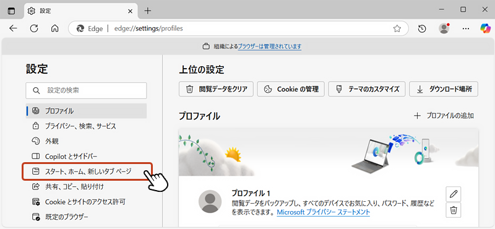Open a new tab with plus button
The image size is (495, 229).
pyautogui.click(x=147, y=11)
